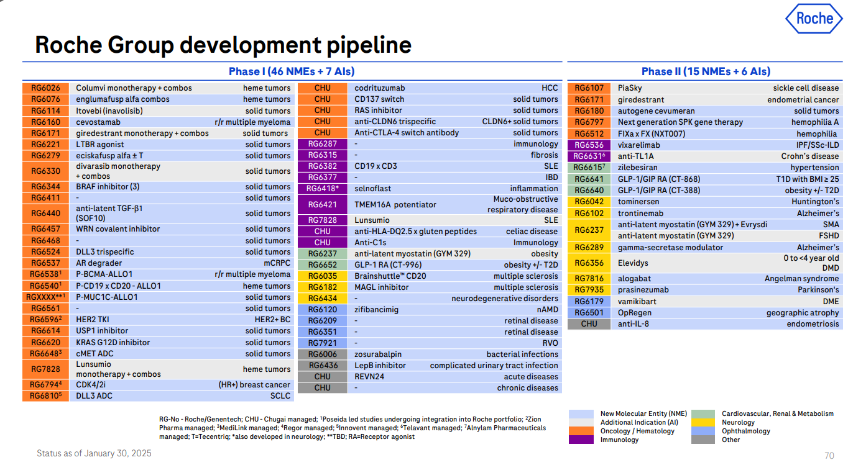Select the Phase II column header

706,71
